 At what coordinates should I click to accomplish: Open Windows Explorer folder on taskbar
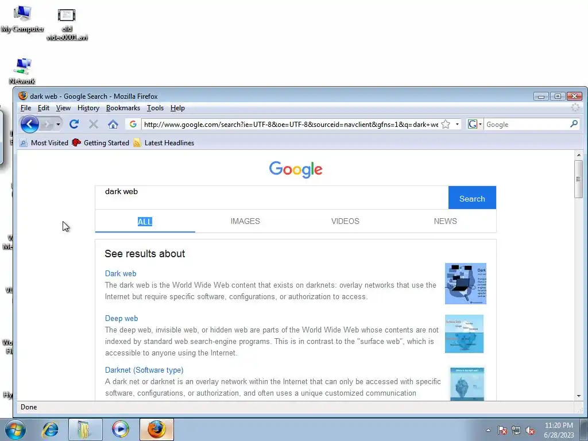pyautogui.click(x=85, y=430)
